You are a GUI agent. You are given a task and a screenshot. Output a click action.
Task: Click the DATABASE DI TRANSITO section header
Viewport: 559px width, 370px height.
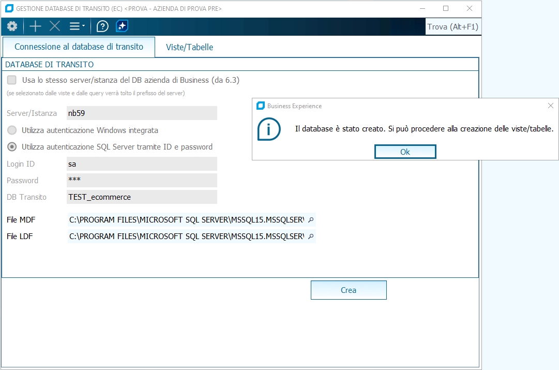[49, 65]
